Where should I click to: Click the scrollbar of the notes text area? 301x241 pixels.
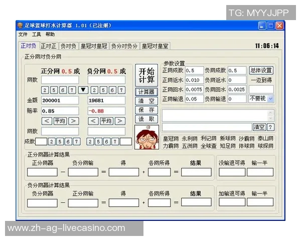coord(270,115)
